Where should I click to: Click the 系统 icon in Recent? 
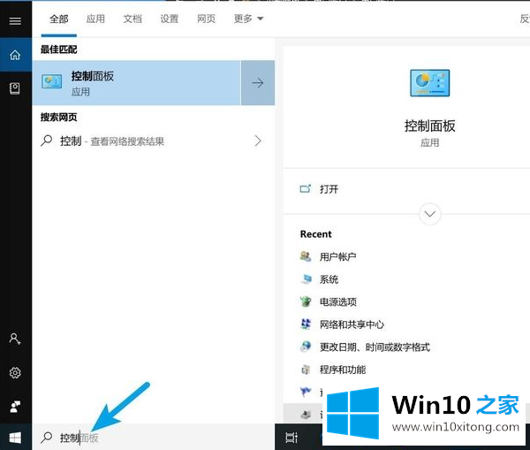[306, 279]
